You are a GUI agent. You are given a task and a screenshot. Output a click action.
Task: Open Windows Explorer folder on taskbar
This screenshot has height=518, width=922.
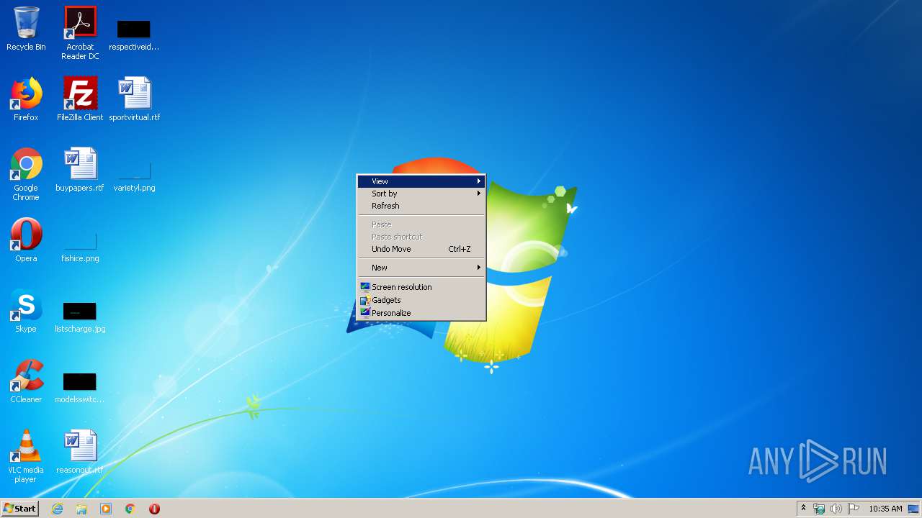[x=81, y=509]
